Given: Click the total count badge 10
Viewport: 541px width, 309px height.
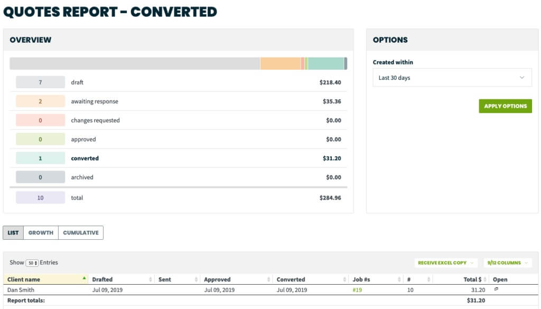Looking at the screenshot, I should pos(40,198).
